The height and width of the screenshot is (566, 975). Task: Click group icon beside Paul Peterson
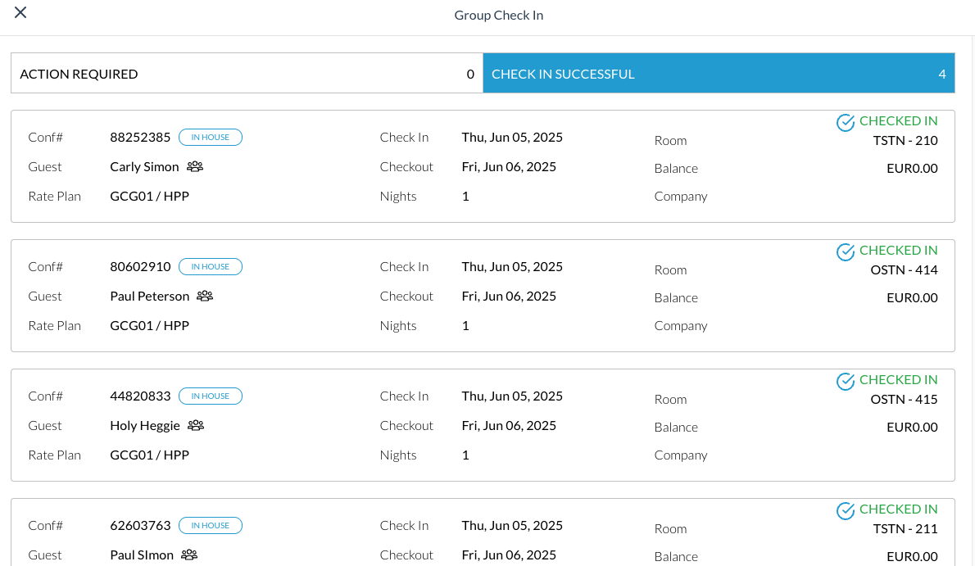click(x=205, y=296)
